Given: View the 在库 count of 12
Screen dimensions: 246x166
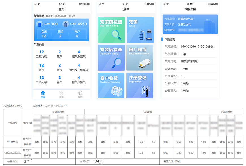Looking at the screenshot, I should tap(44, 34).
